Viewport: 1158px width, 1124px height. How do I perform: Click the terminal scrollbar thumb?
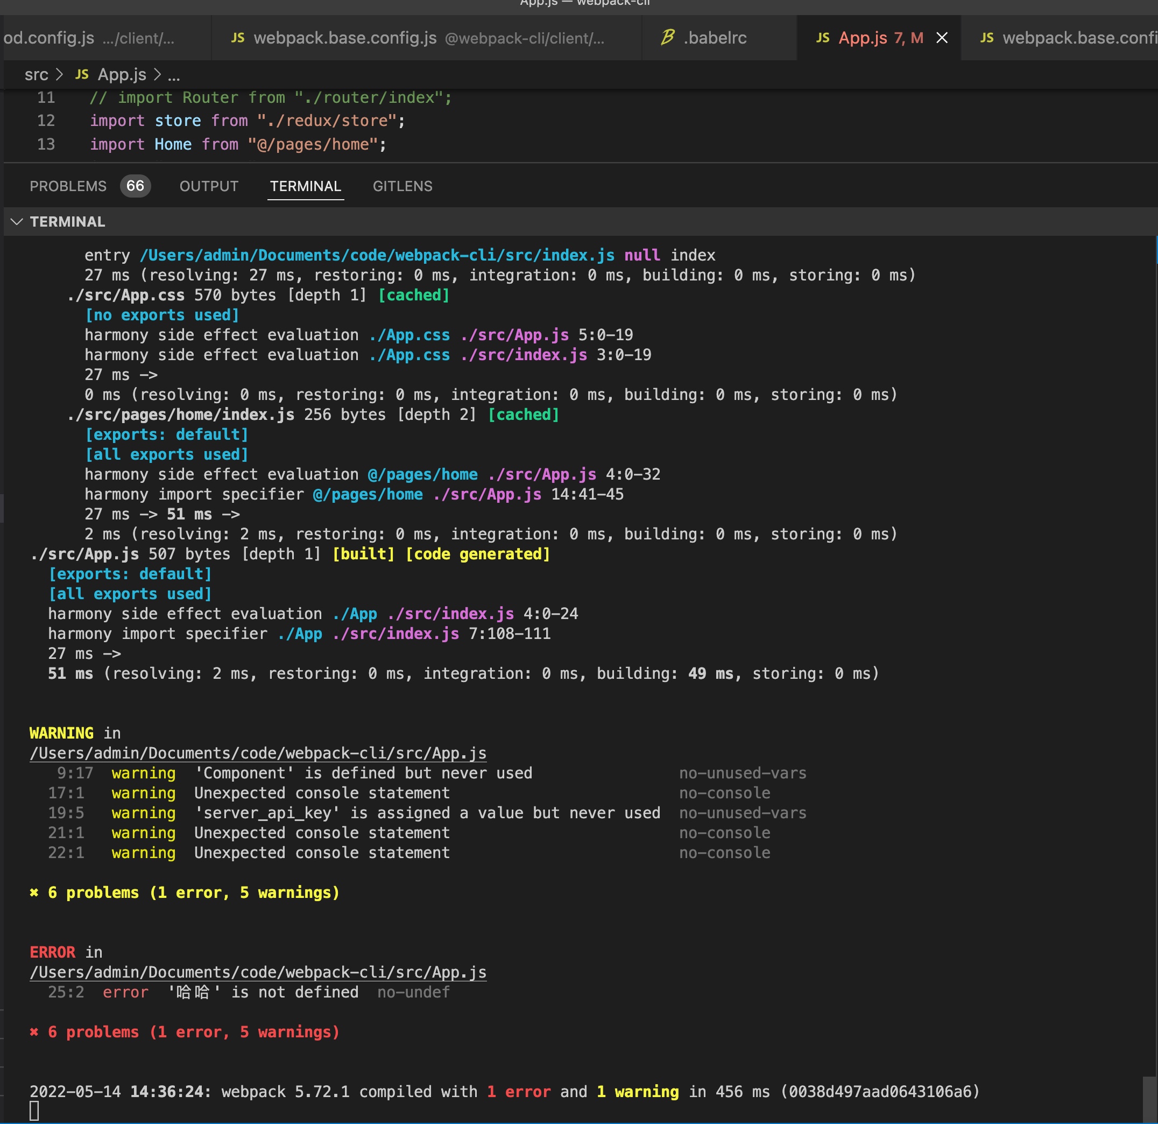[x=1150, y=1098]
